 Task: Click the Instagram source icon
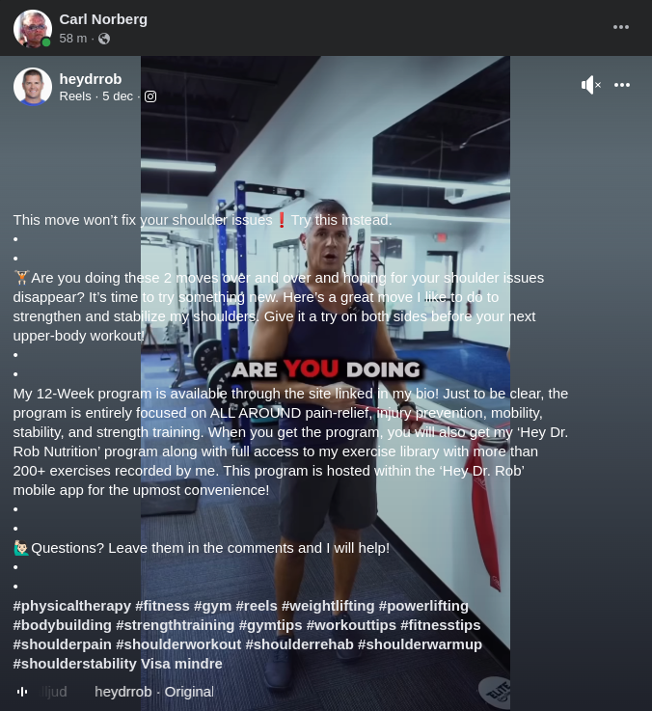click(150, 96)
